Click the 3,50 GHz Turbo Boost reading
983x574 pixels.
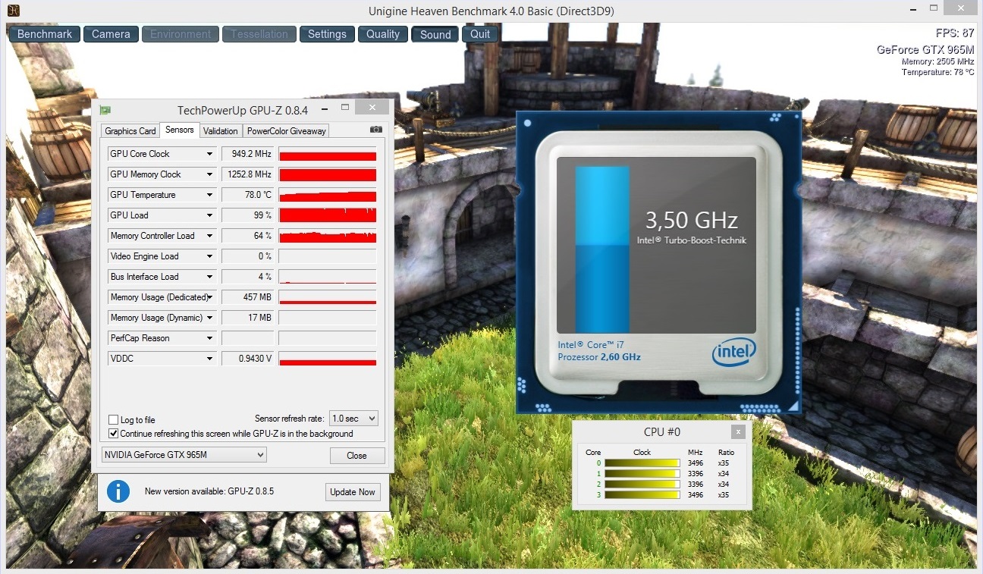(691, 221)
